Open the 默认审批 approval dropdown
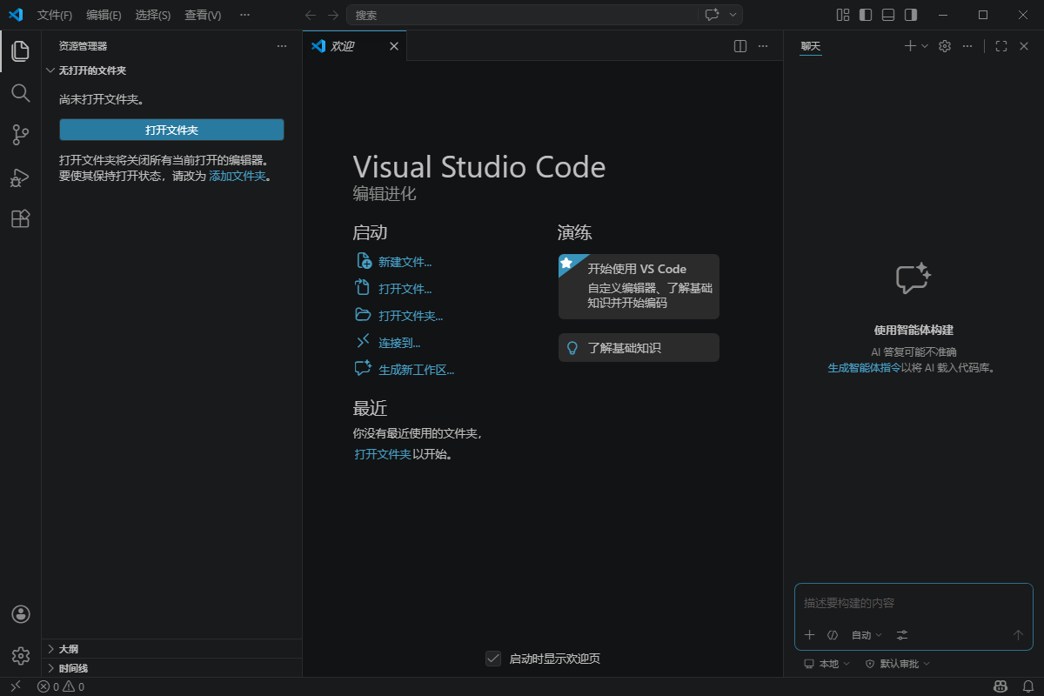The width and height of the screenshot is (1044, 696). [898, 664]
